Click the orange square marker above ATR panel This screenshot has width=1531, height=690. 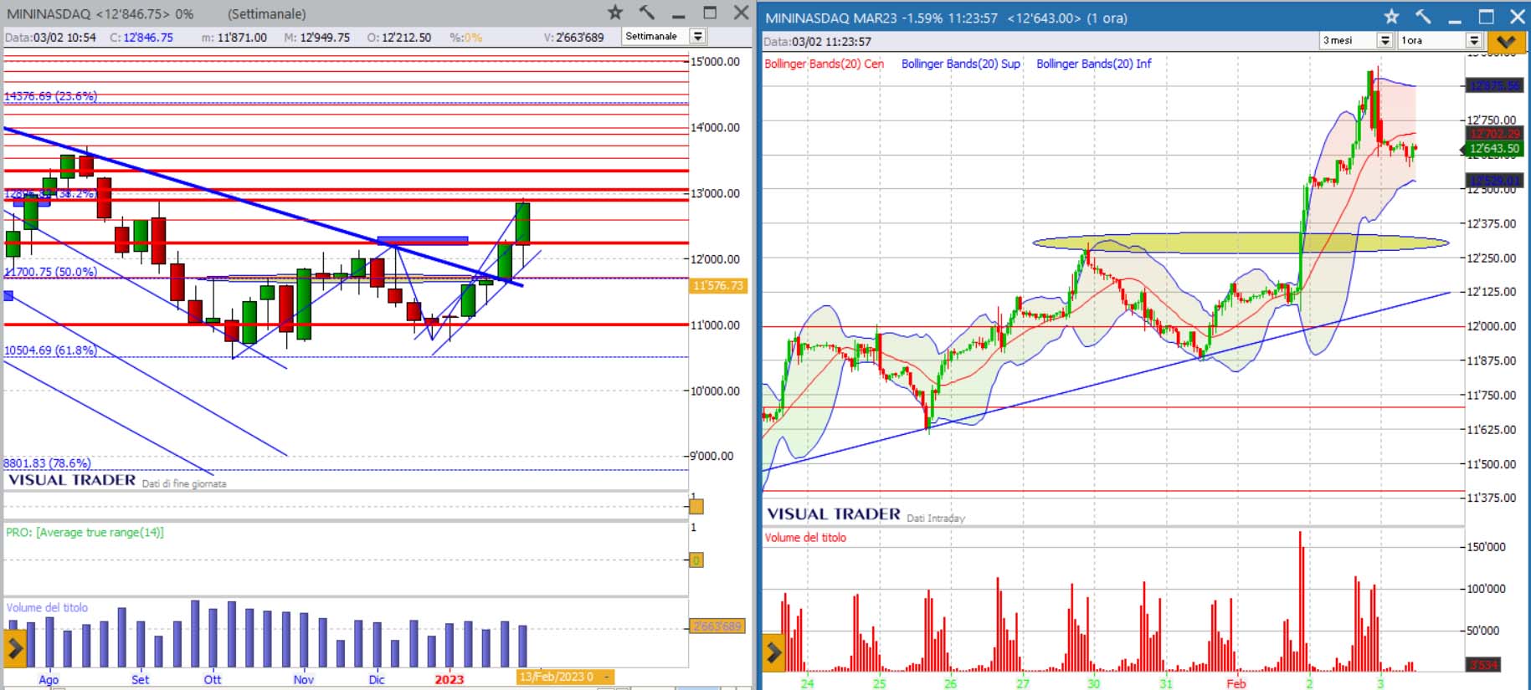pyautogui.click(x=696, y=506)
